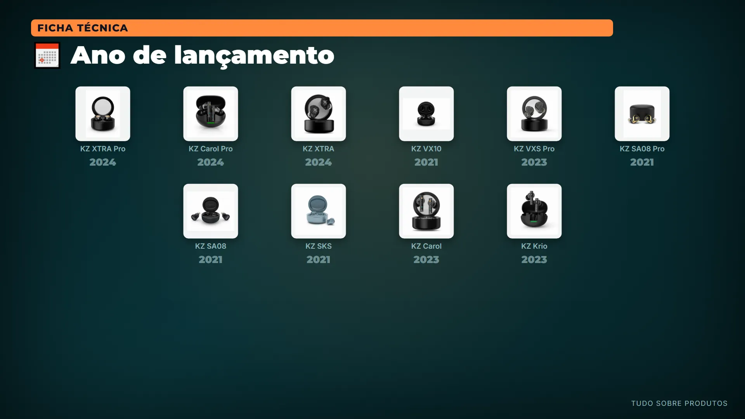Select the KZ Carol product image
Screen dimensions: 745x419
click(x=426, y=211)
